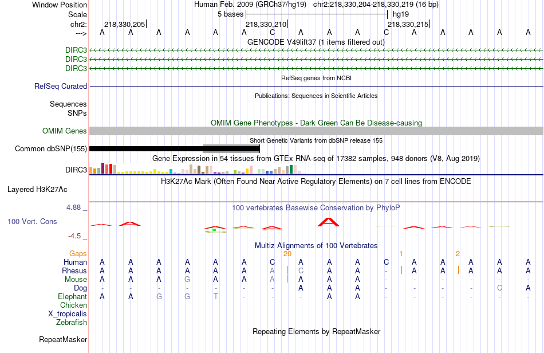Click coordinate marker 218,330,205
The width and height of the screenshot is (544, 353).
coord(125,24)
